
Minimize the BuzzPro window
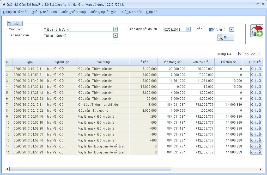pyautogui.click(x=252, y=4)
